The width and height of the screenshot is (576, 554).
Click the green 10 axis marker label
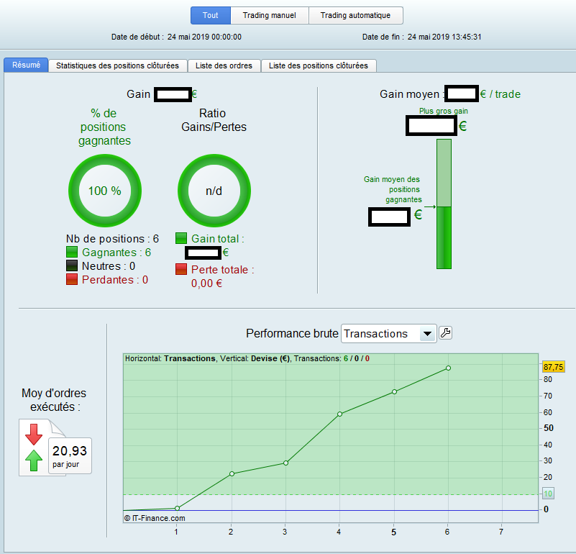pos(548,494)
